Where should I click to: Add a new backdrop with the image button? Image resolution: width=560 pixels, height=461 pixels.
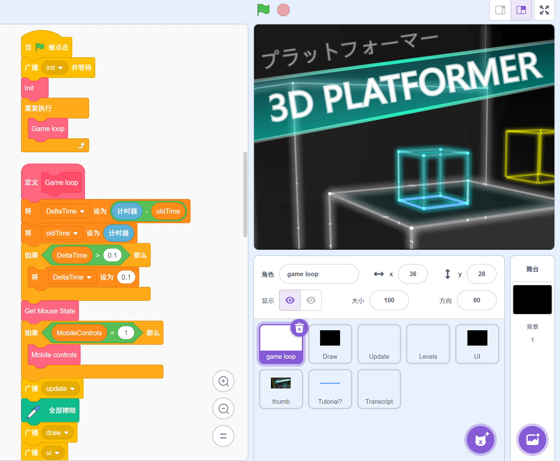pyautogui.click(x=532, y=439)
